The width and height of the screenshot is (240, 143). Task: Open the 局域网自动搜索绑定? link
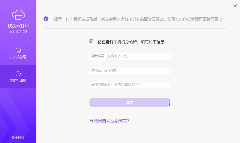tap(109, 121)
